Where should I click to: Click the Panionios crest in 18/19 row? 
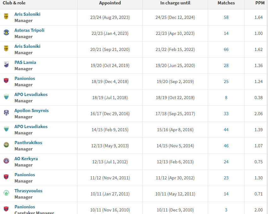(x=6, y=81)
